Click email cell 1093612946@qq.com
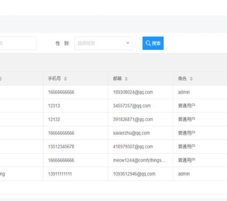Image resolution: width=227 pixels, height=201 pixels. pos(134,174)
